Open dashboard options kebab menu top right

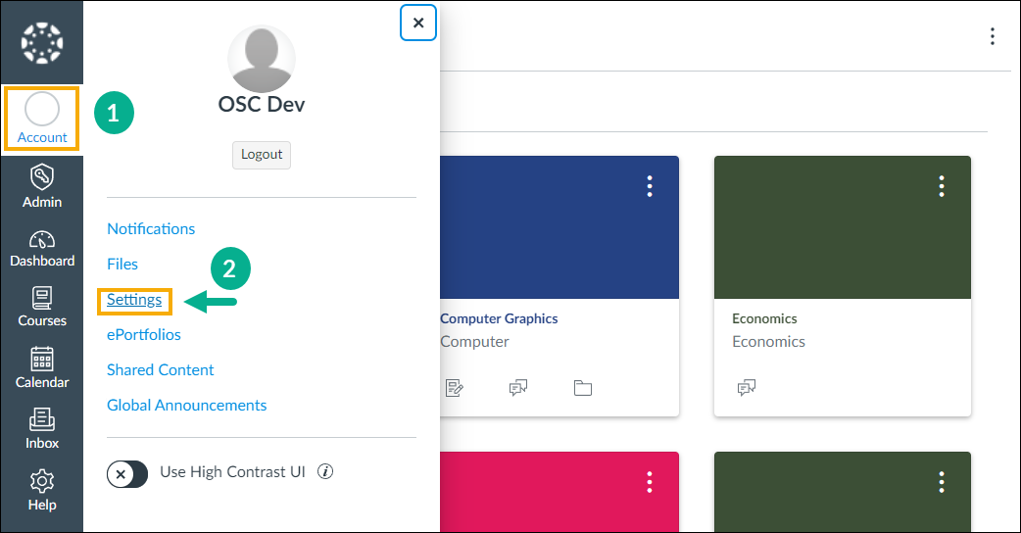993,36
